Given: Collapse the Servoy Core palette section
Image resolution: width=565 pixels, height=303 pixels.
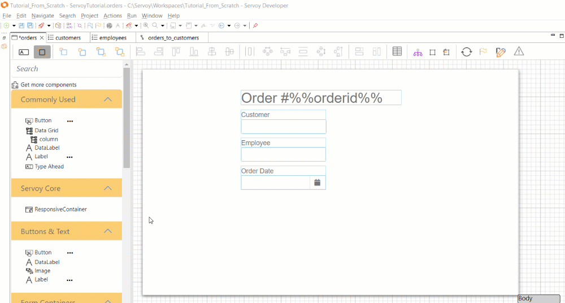Looking at the screenshot, I should click(x=108, y=188).
